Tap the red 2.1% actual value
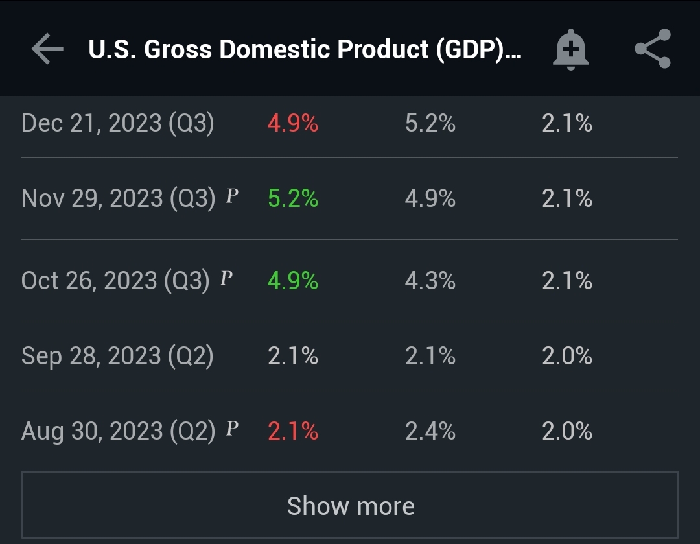 293,431
